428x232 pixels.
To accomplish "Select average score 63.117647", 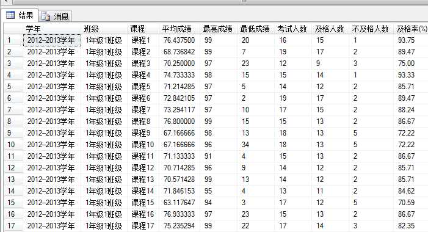I will click(x=180, y=203).
